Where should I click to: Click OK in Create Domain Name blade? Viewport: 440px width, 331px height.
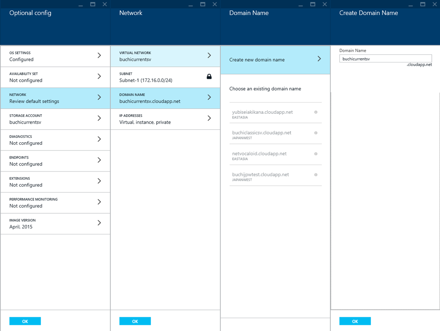pos(355,321)
